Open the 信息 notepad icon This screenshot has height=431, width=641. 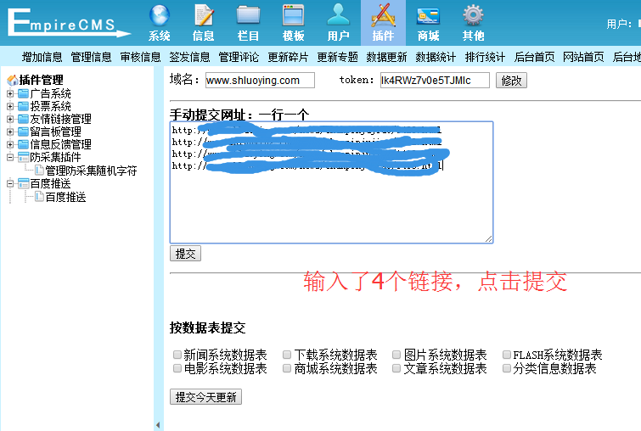click(204, 15)
